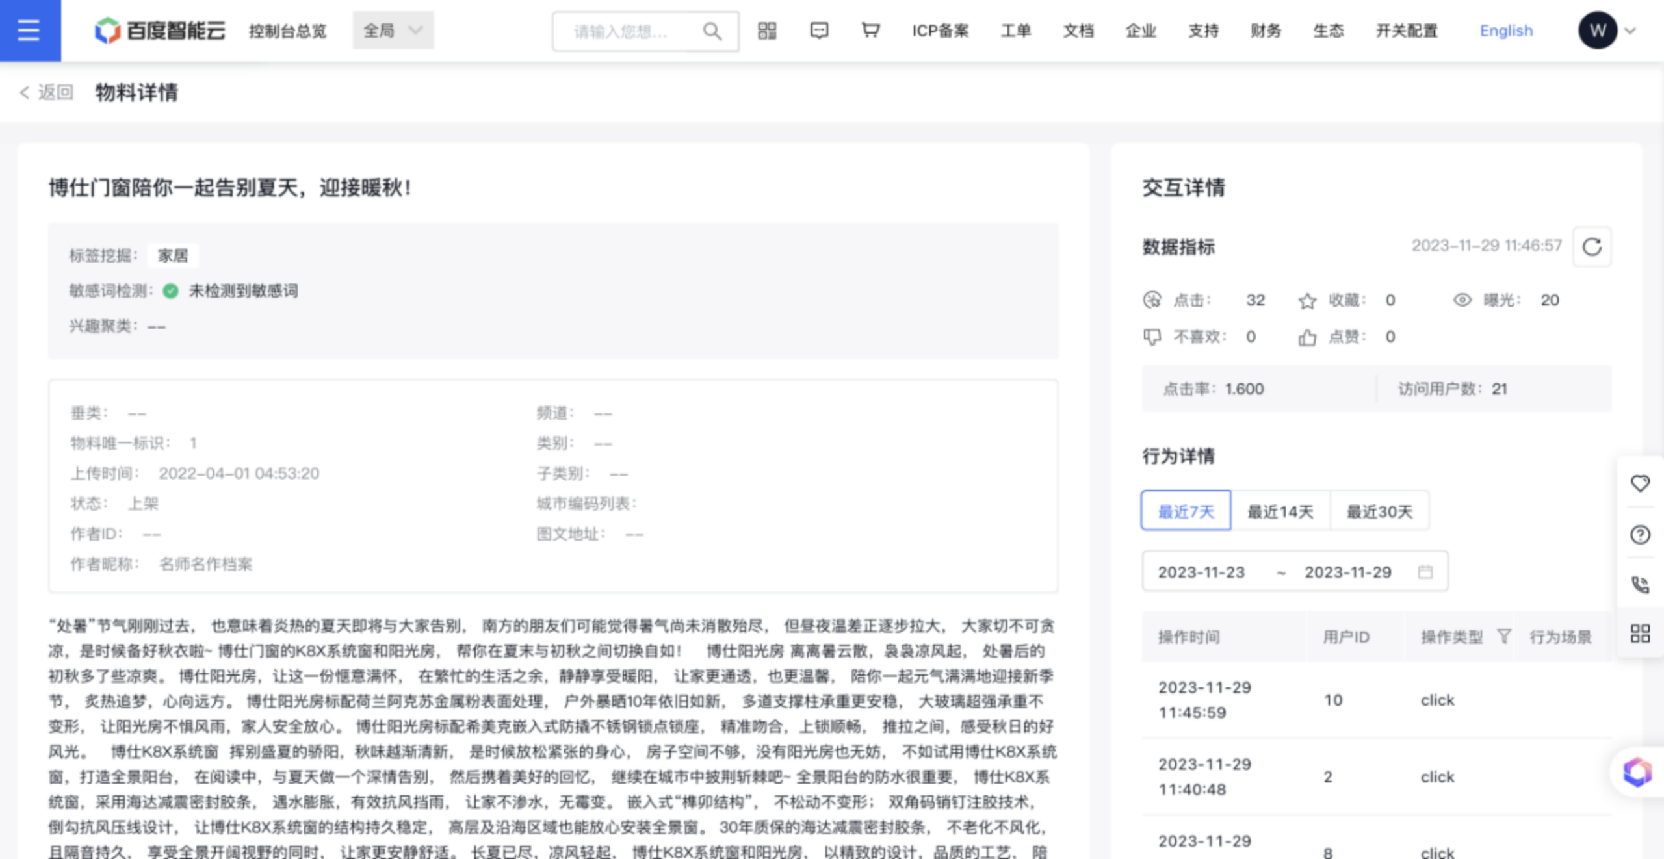The width and height of the screenshot is (1664, 859).
Task: Select the 最近14天 tab
Action: tap(1280, 511)
